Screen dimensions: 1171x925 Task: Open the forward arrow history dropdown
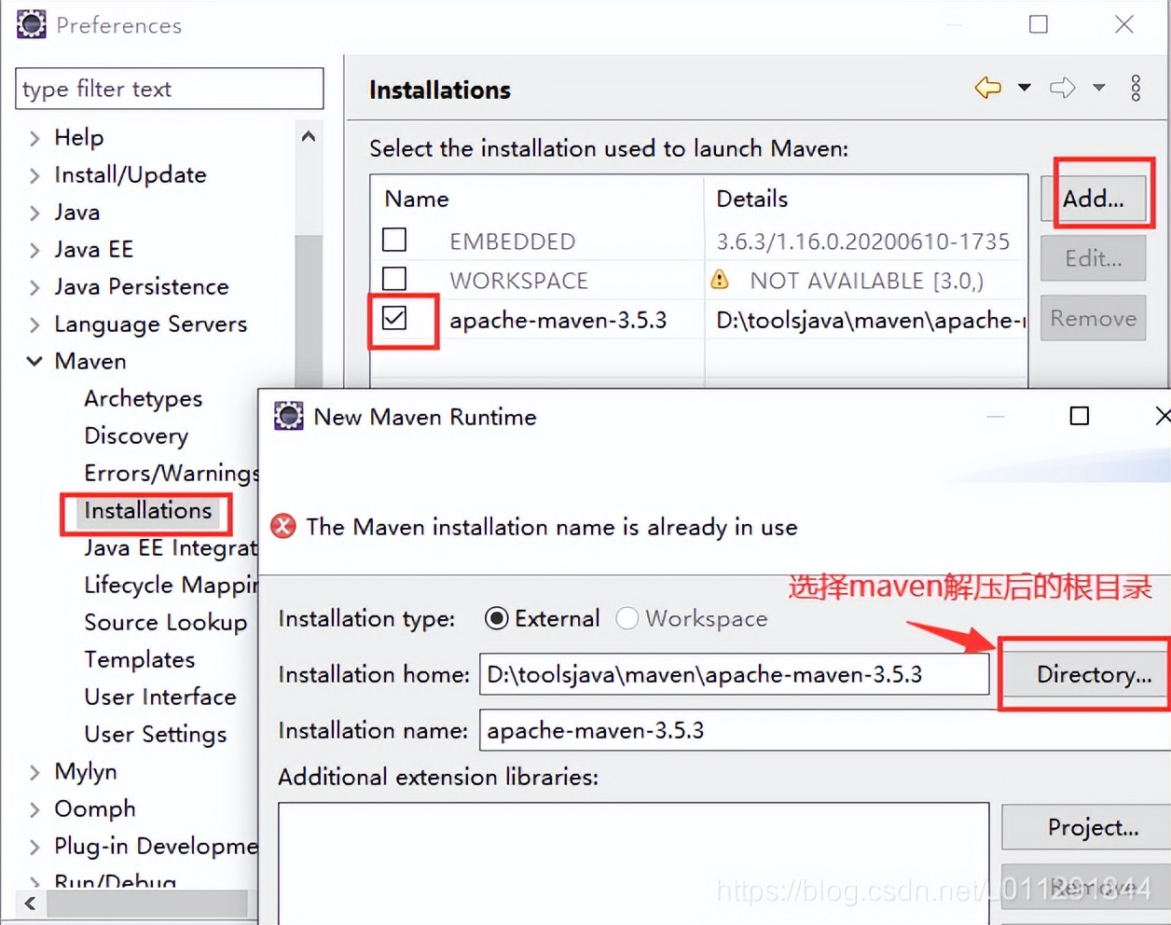coord(1098,87)
